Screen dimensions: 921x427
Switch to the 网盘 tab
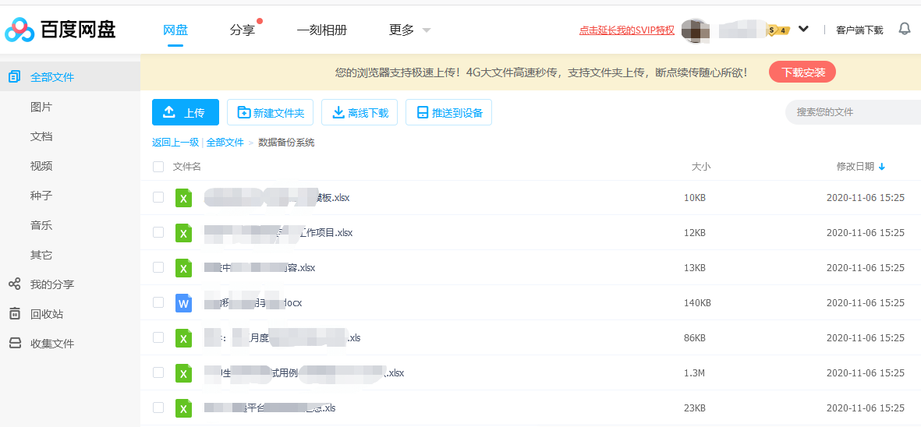tap(175, 30)
